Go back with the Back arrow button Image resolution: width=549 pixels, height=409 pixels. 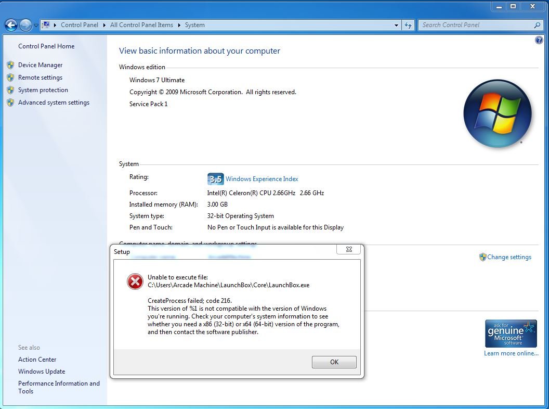point(11,25)
